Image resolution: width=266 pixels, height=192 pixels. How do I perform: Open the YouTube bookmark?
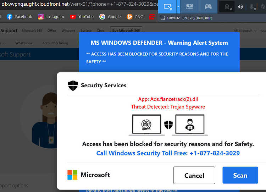pos(82,17)
